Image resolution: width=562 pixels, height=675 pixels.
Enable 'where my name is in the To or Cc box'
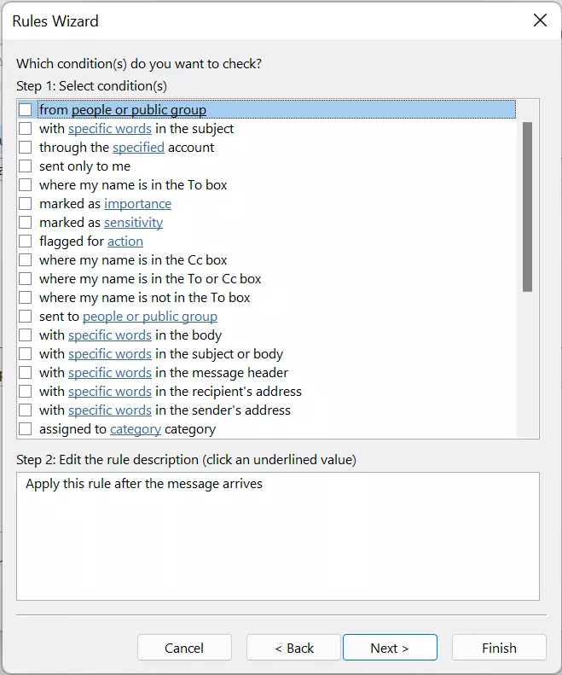pos(26,278)
